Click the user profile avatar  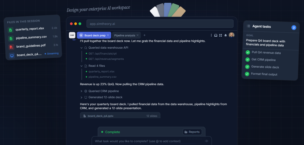click(x=232, y=35)
